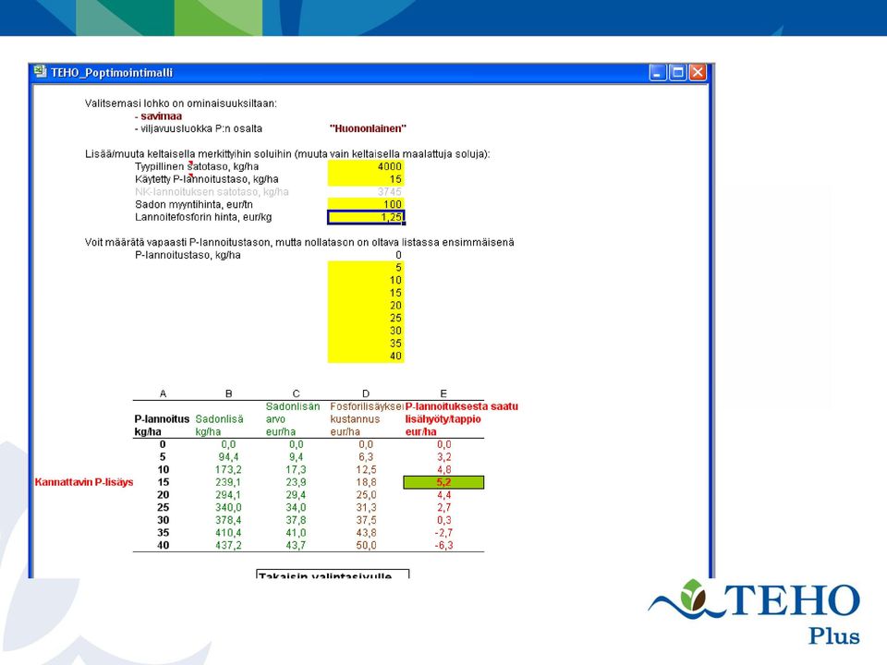Click the title text TEHO_Poptimointimalli
This screenshot has height=665, width=887.
pyautogui.click(x=112, y=72)
